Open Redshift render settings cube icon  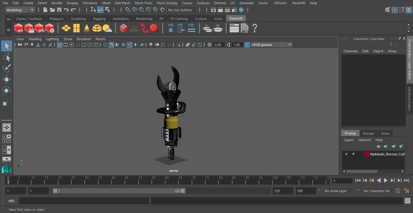(x=50, y=28)
